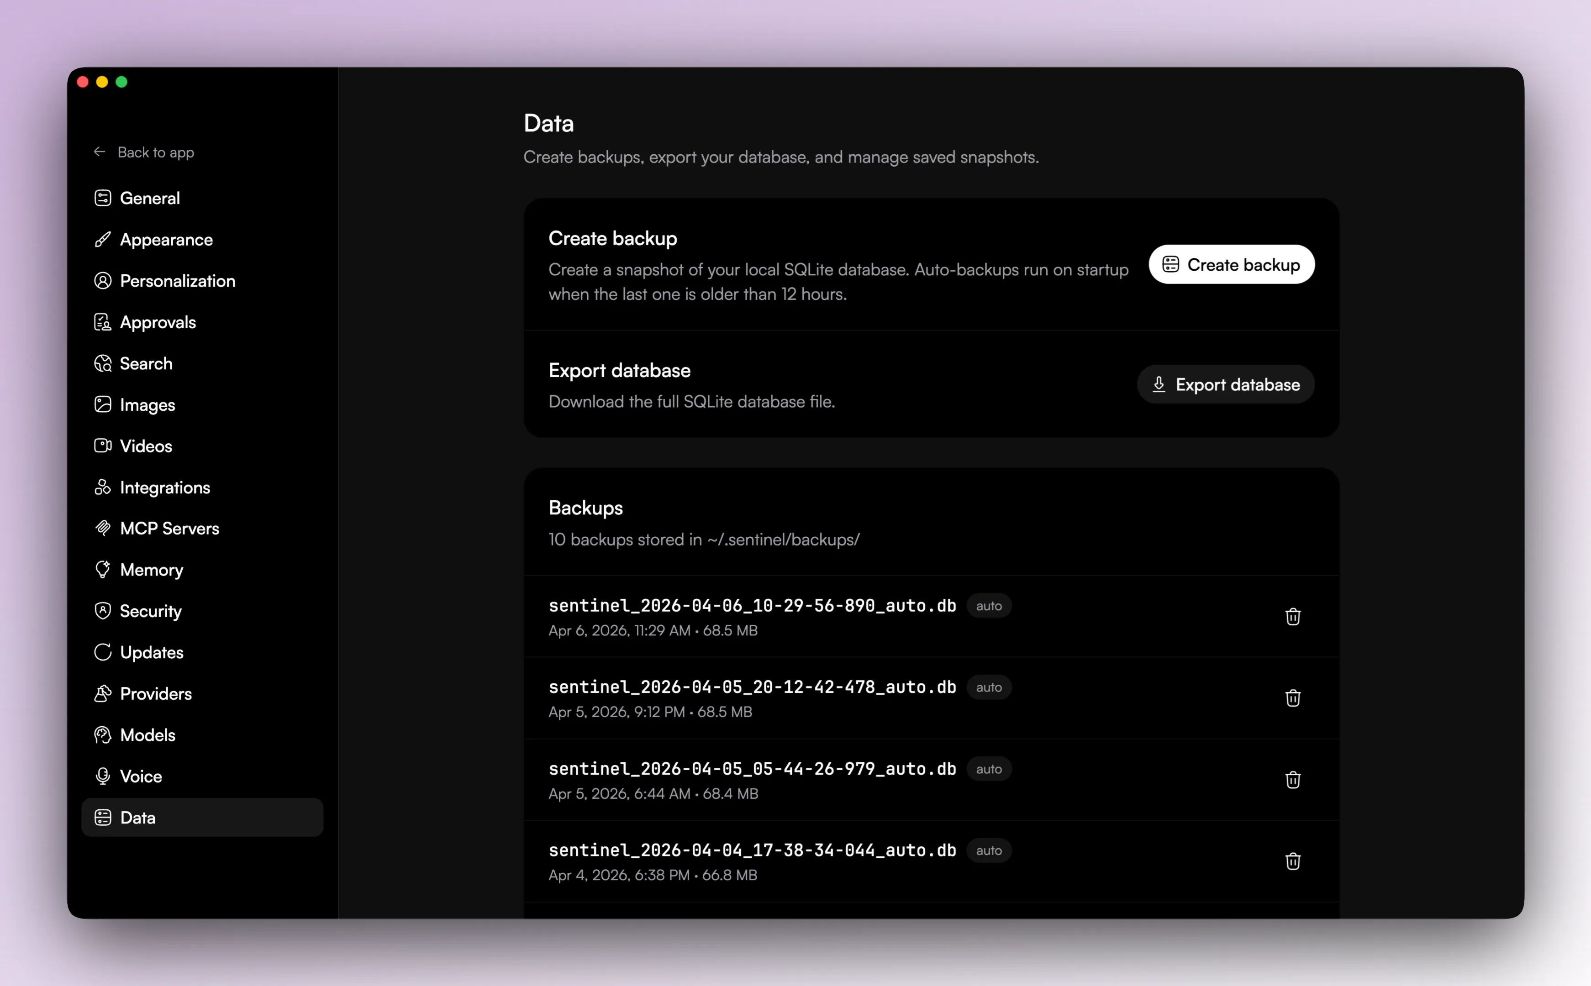Click the Search globe icon

click(102, 363)
